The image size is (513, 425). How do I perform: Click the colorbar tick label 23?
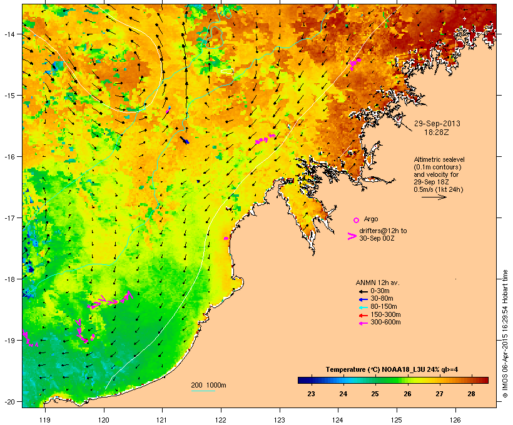[311, 394]
